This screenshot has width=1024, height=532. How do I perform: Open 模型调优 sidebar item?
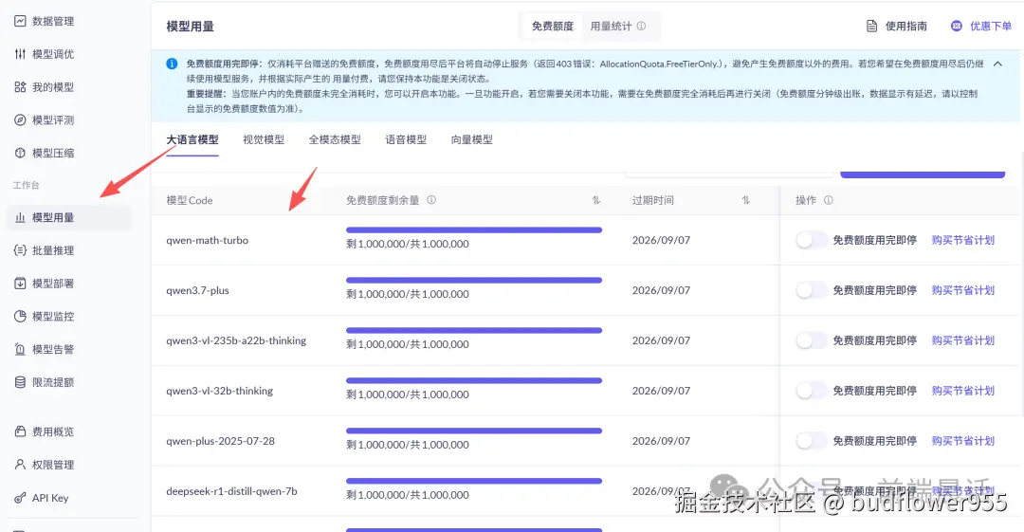pyautogui.click(x=45, y=54)
